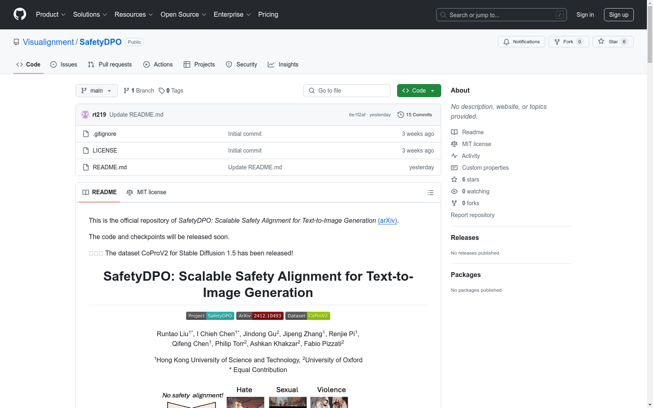
Task: Click the Sign in link
Action: pos(585,15)
